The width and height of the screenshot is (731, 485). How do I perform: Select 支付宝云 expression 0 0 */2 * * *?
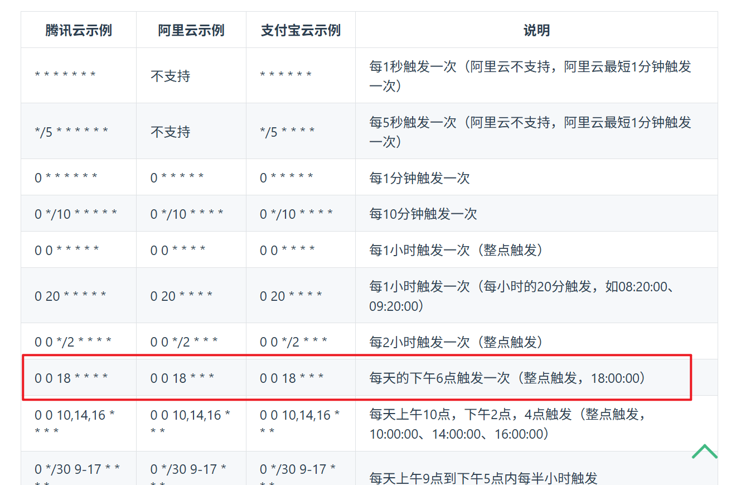point(293,341)
